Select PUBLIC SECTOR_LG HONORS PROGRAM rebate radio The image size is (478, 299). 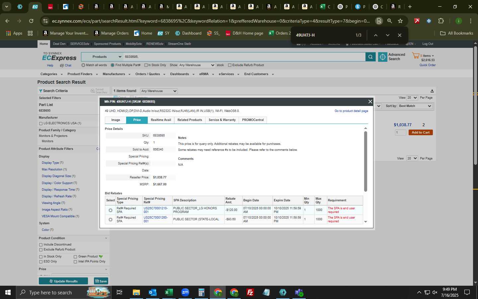coord(111,210)
